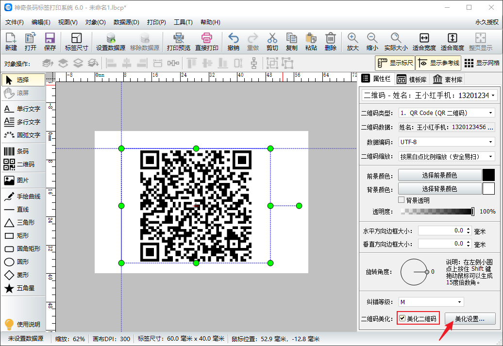Select the 圆形 circle tool
The image size is (503, 346).
coord(23,262)
